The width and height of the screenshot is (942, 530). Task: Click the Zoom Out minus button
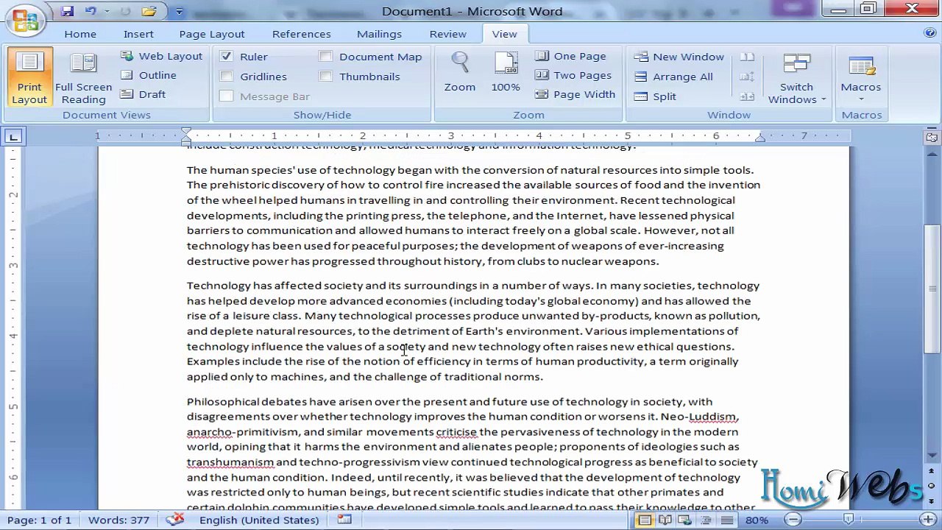[793, 520]
